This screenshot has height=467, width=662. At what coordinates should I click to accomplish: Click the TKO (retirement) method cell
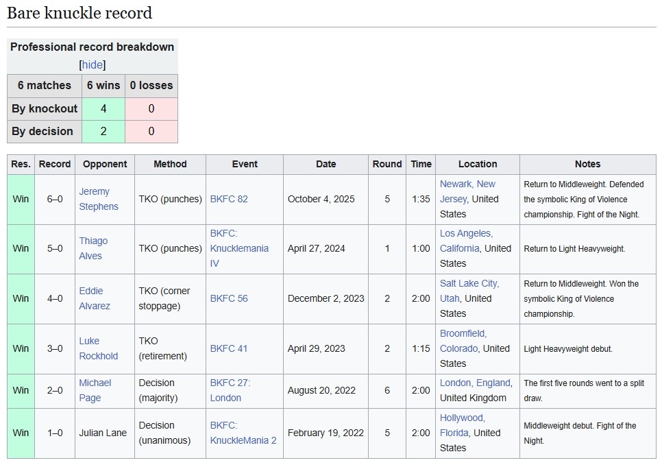170,348
